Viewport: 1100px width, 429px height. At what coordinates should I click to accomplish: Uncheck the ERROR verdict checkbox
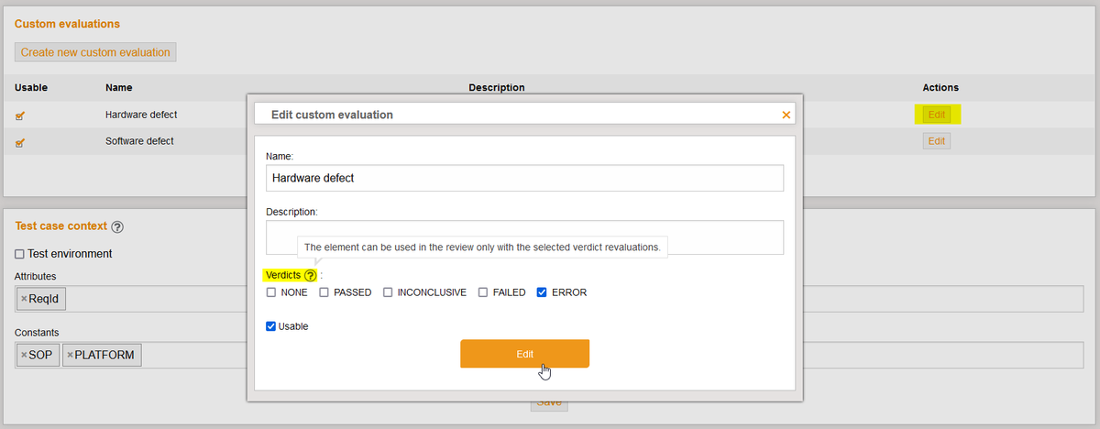[542, 292]
